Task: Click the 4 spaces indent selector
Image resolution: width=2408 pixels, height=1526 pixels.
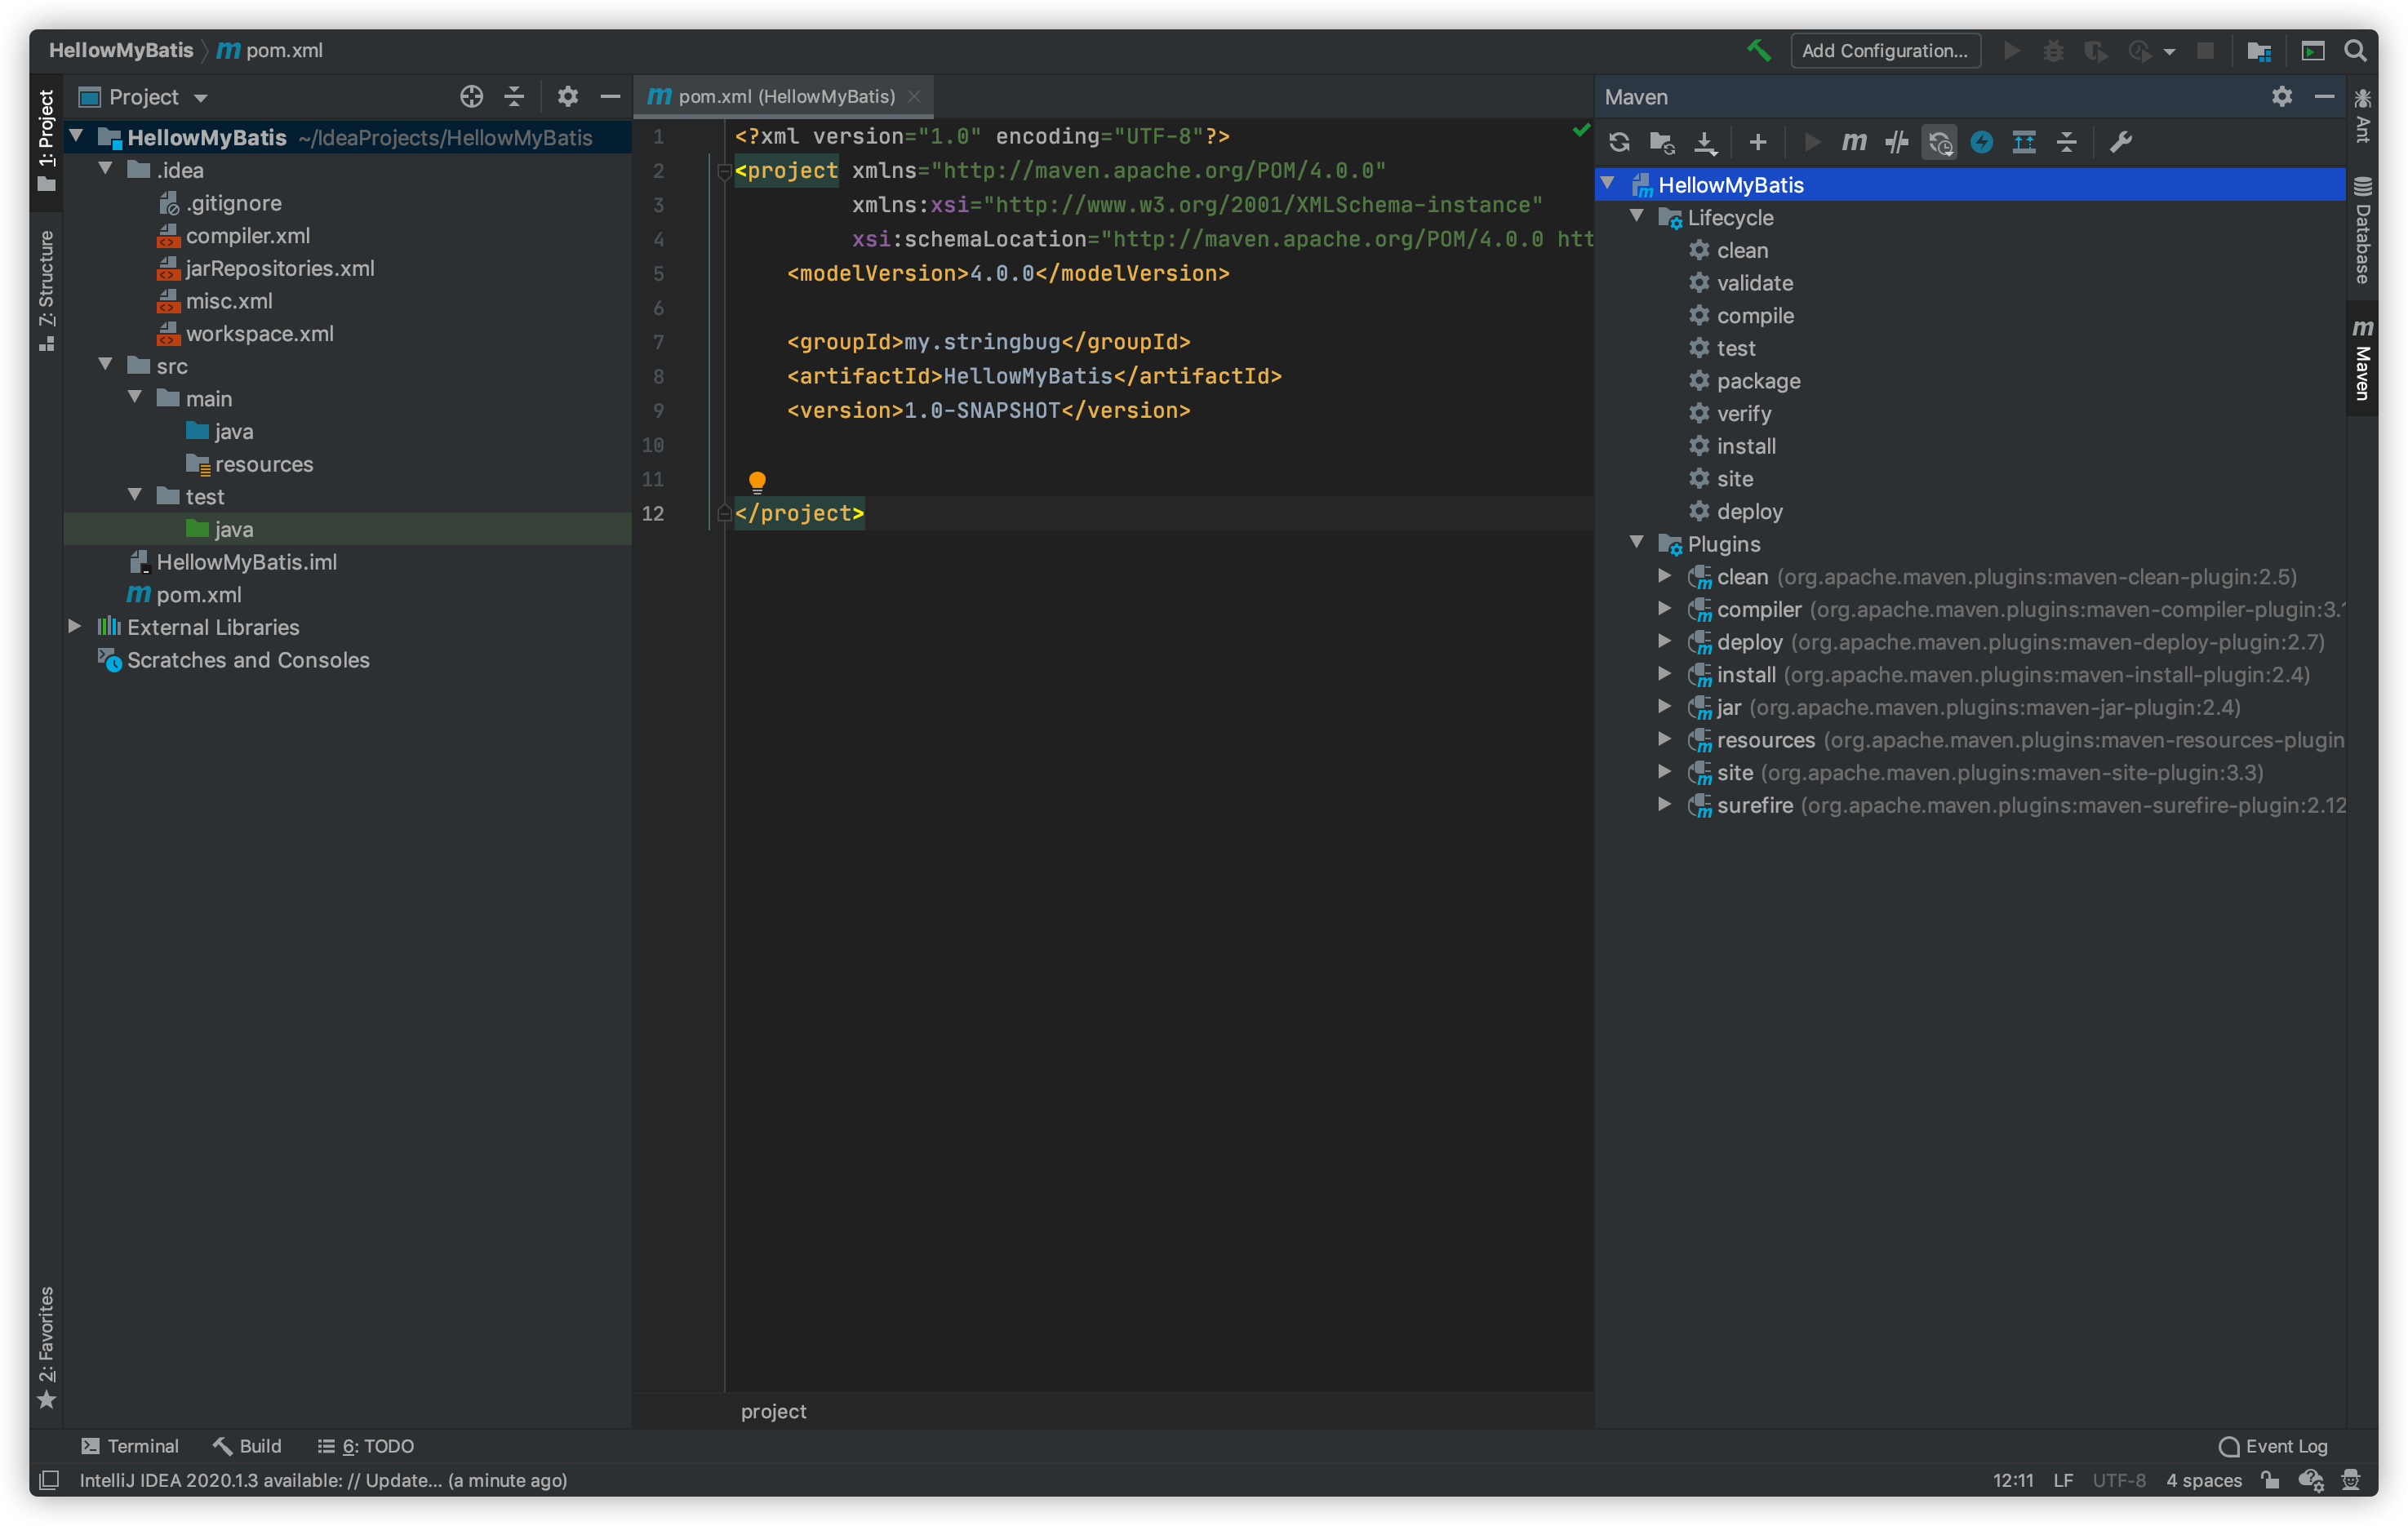Action: click(x=2204, y=1480)
